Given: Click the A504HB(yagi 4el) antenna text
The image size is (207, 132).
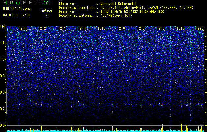Looking at the screenshot, I should point(116,16).
